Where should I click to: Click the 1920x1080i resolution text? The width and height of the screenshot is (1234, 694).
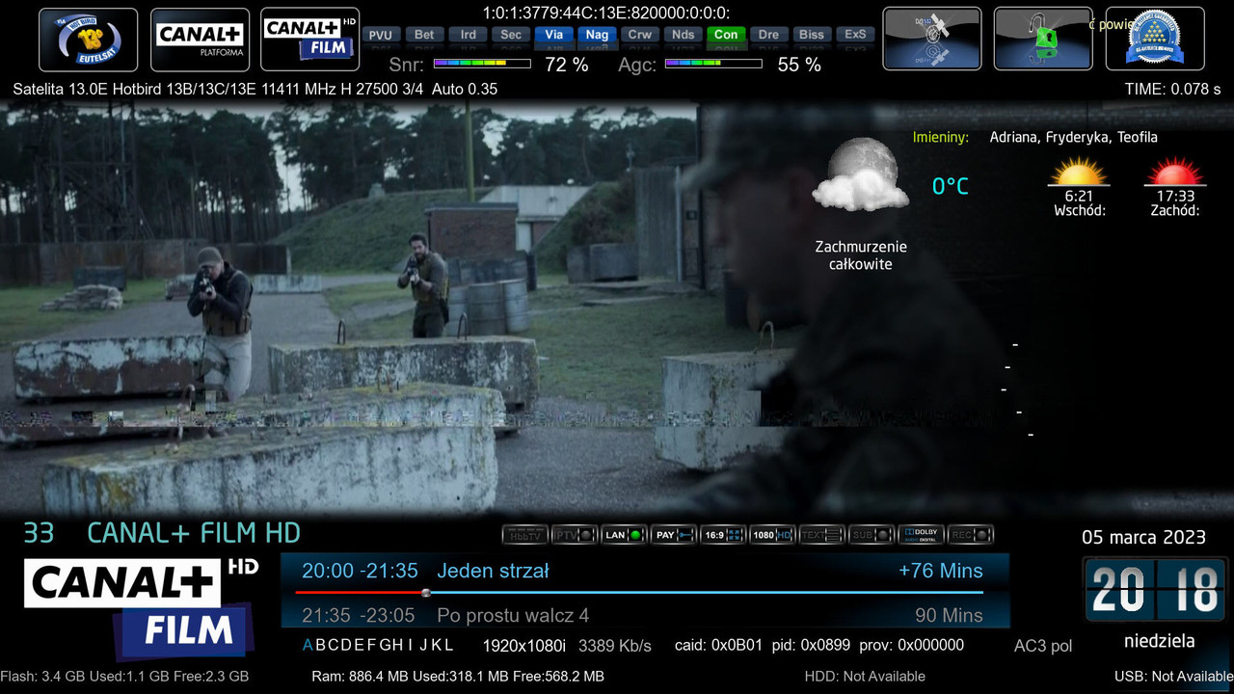(524, 646)
